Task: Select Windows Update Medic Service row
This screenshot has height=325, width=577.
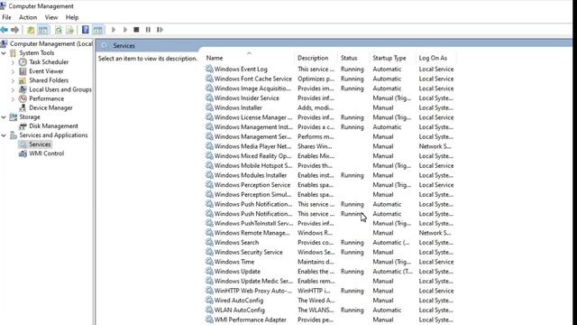Action: 330,281
